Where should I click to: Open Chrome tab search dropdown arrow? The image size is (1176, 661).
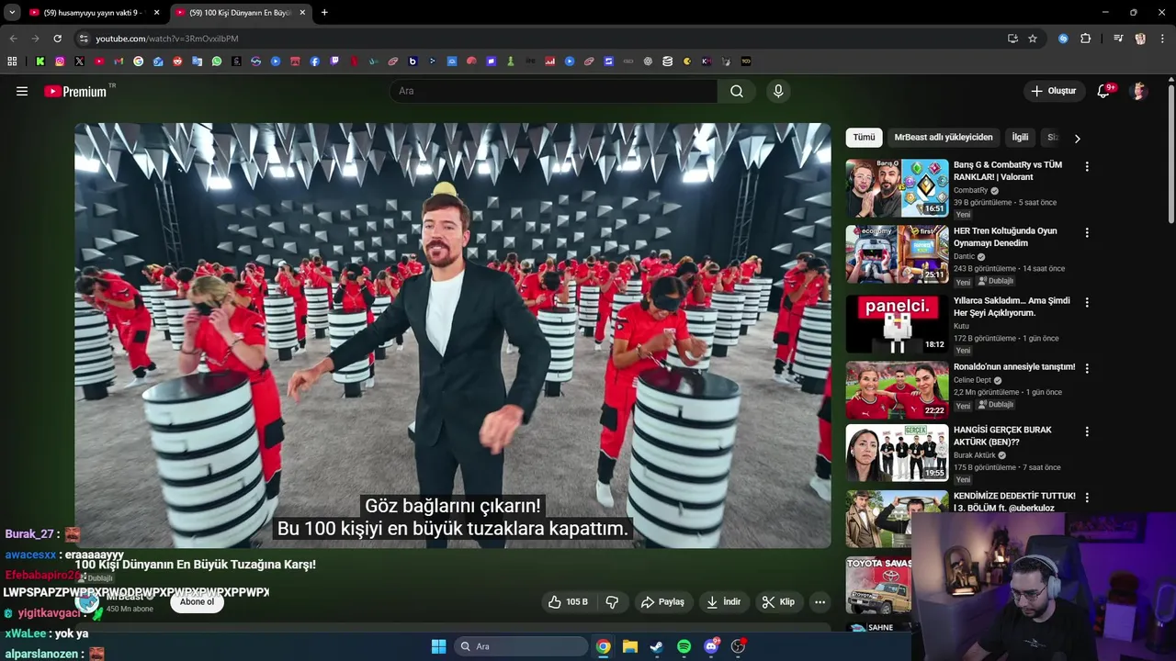[12, 13]
